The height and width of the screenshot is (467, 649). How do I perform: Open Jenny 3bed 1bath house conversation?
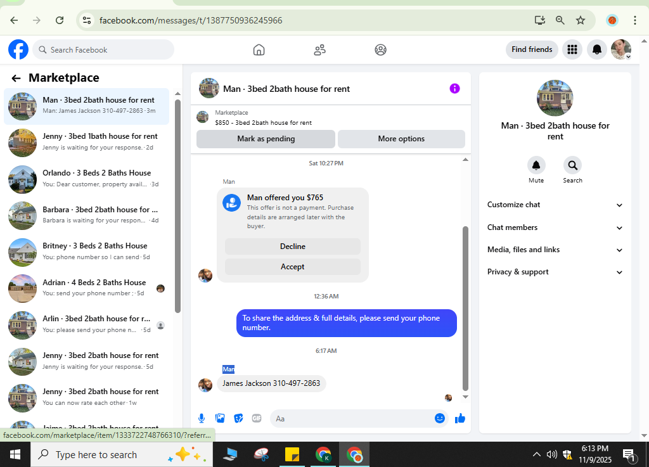click(86, 143)
